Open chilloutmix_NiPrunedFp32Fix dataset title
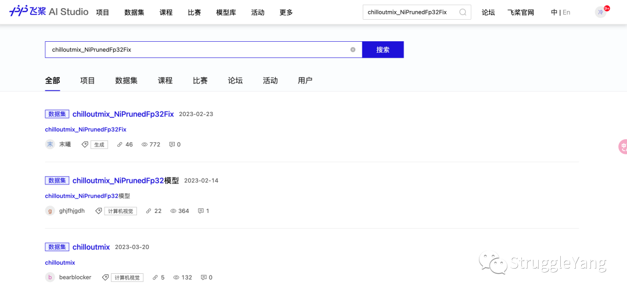This screenshot has width=627, height=293. pos(123,114)
